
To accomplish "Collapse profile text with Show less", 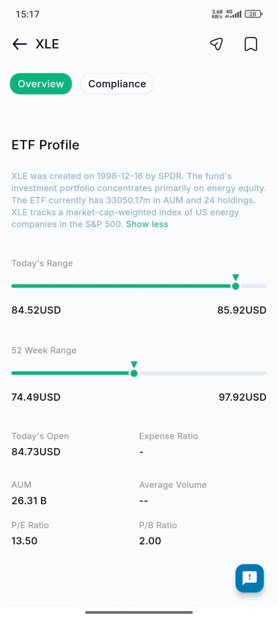I will 147,224.
